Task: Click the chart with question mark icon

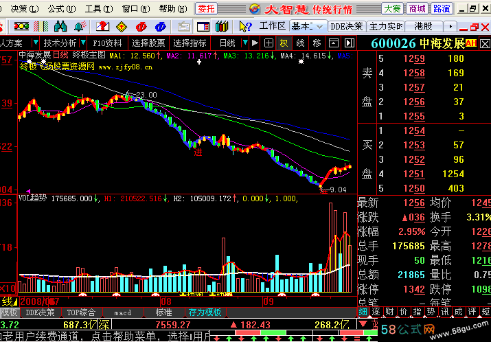Action: pos(102,27)
